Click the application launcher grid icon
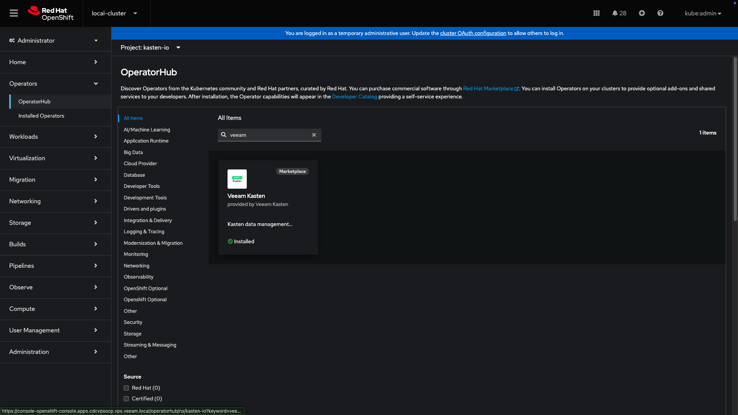 coord(596,13)
